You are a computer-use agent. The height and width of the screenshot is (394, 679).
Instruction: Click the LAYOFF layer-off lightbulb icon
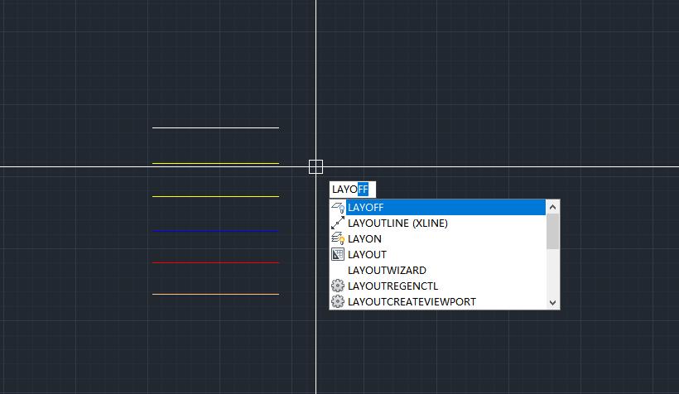(x=338, y=208)
